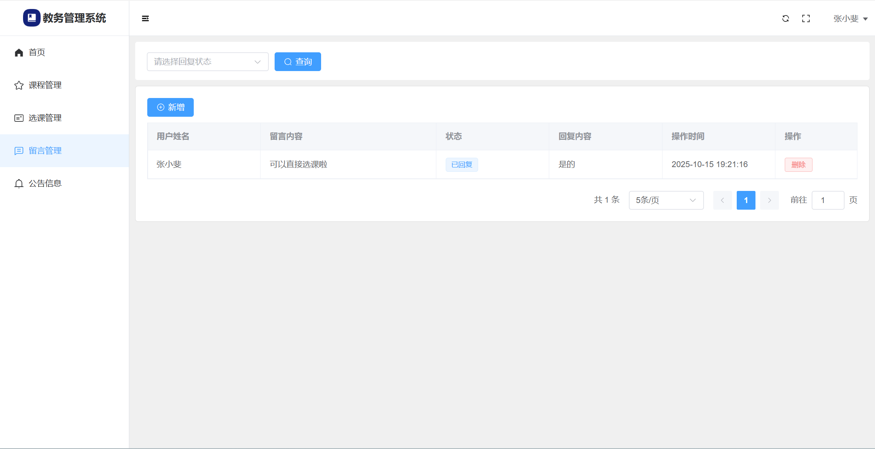This screenshot has width=875, height=449.
Task: Click card icon beside 选课管理
Action: click(19, 118)
